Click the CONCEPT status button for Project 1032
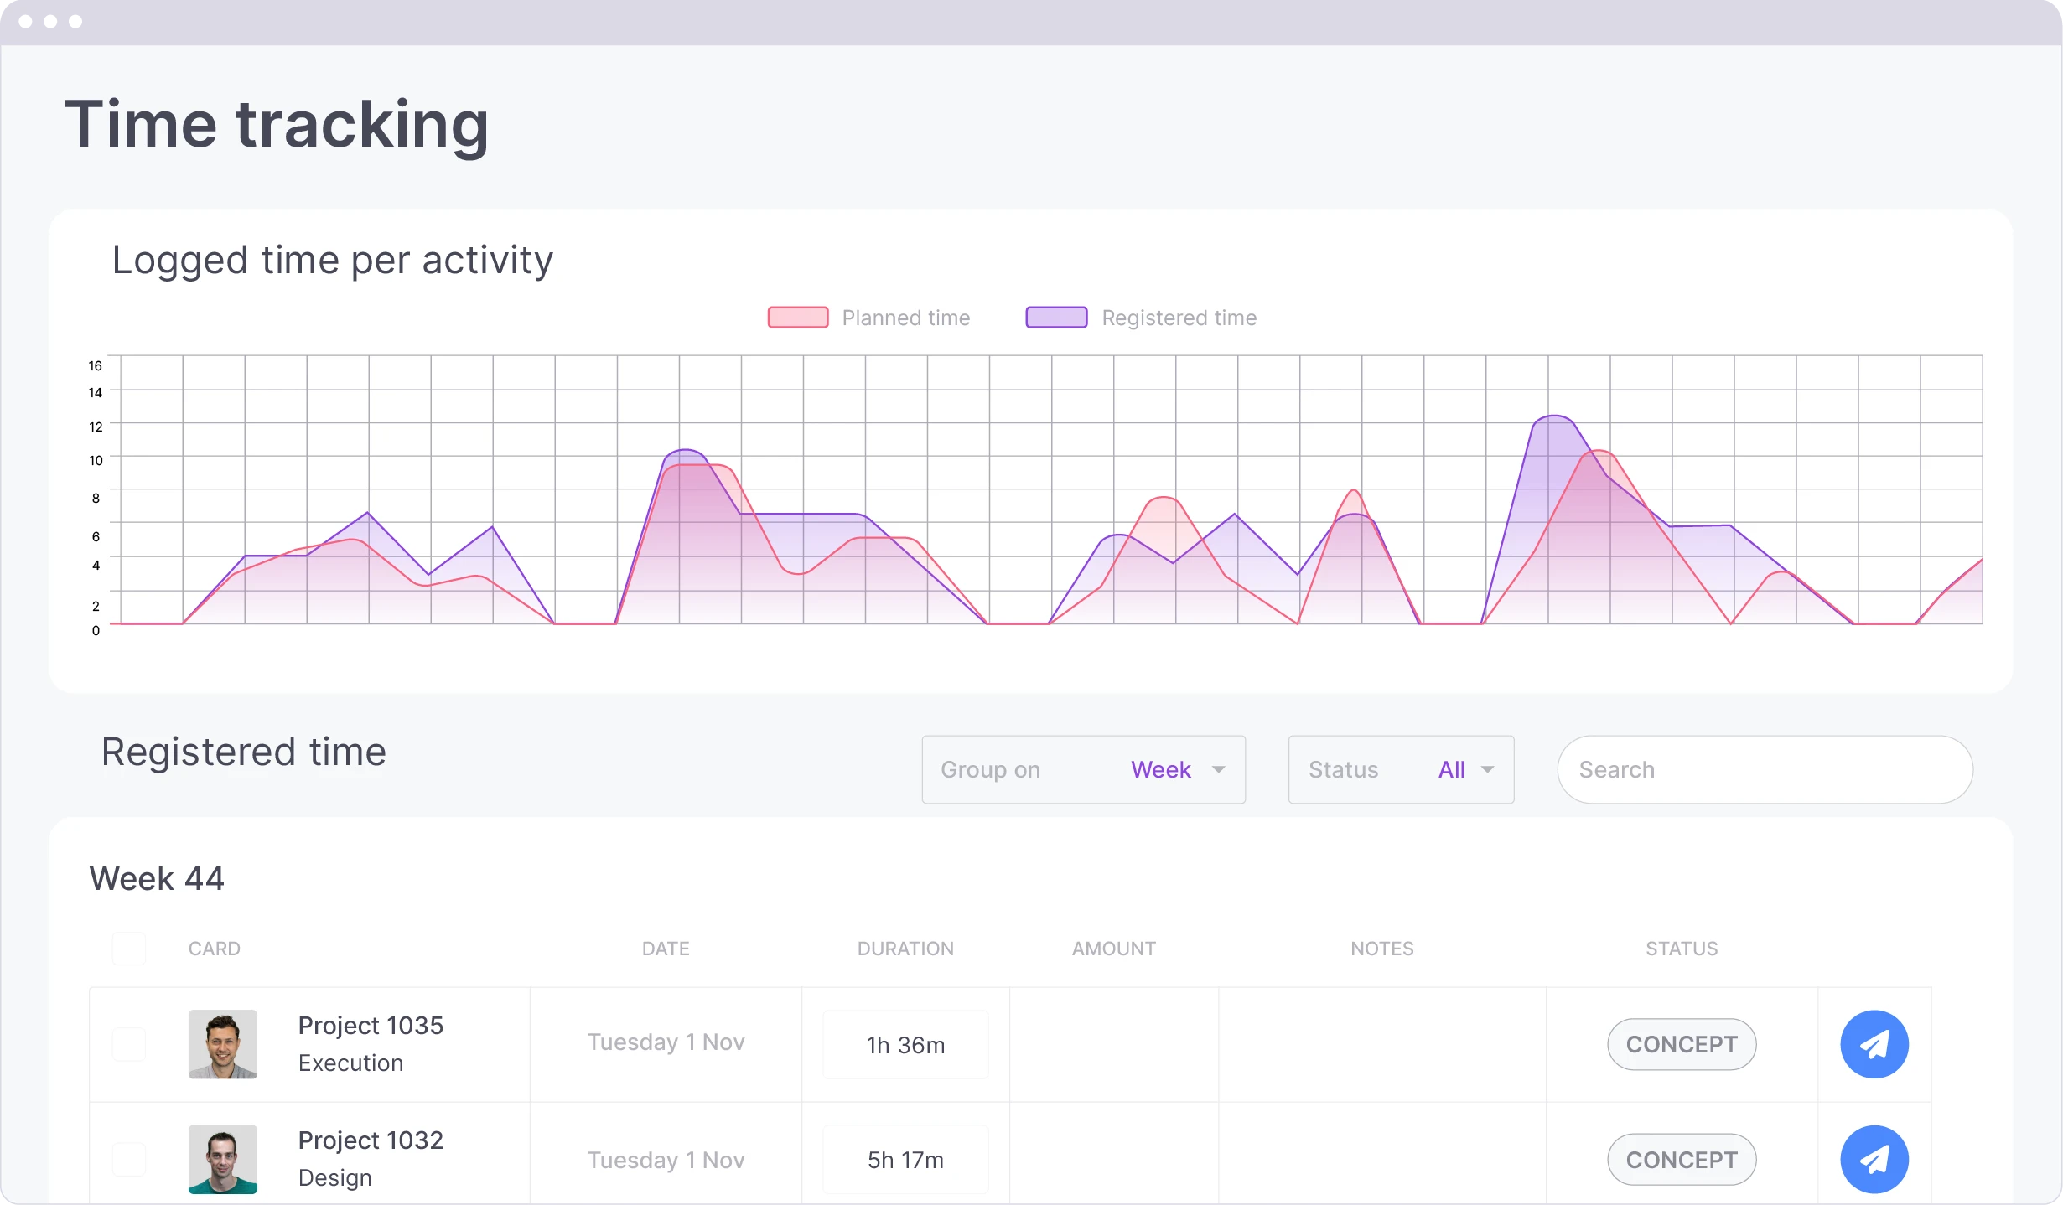This screenshot has width=2063, height=1205. (1681, 1160)
